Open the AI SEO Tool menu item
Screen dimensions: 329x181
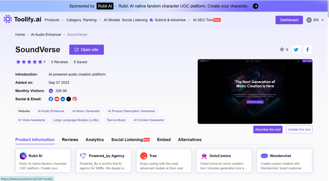(207, 20)
